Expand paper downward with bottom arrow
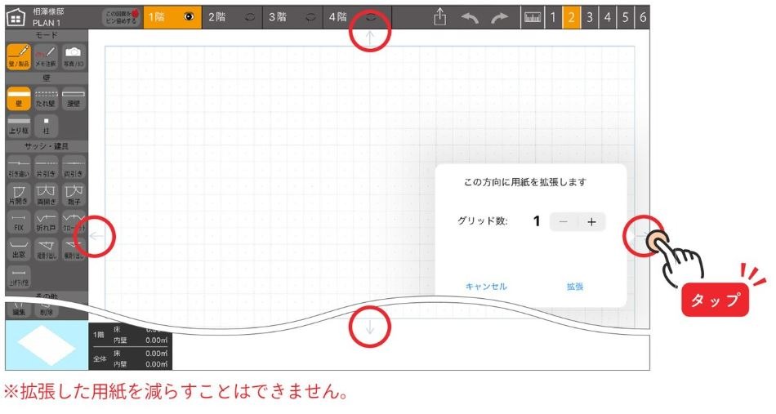This screenshot has height=414, width=776. click(370, 327)
